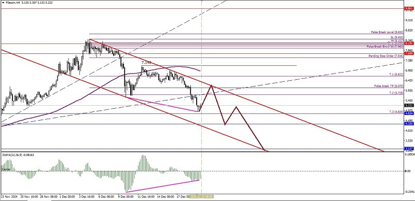Select the 8.191 red price label
The width and height of the screenshot is (415, 201).
click(x=409, y=44)
